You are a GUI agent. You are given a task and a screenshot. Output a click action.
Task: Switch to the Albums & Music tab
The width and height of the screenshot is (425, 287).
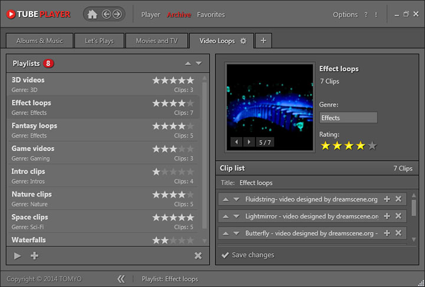39,41
